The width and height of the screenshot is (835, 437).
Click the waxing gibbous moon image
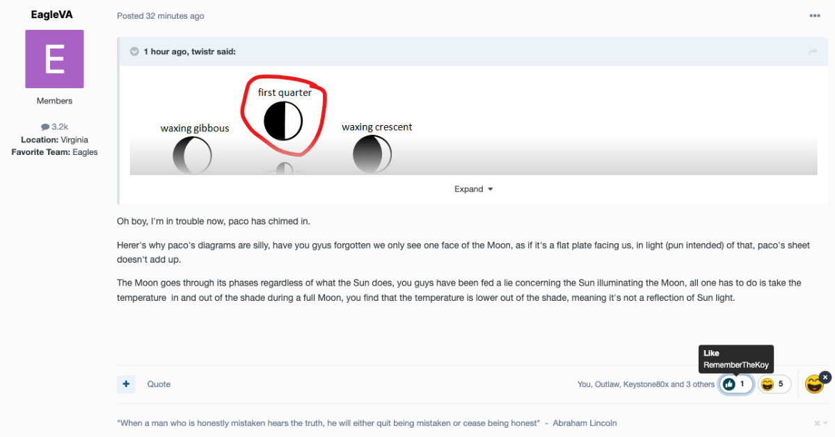click(192, 155)
